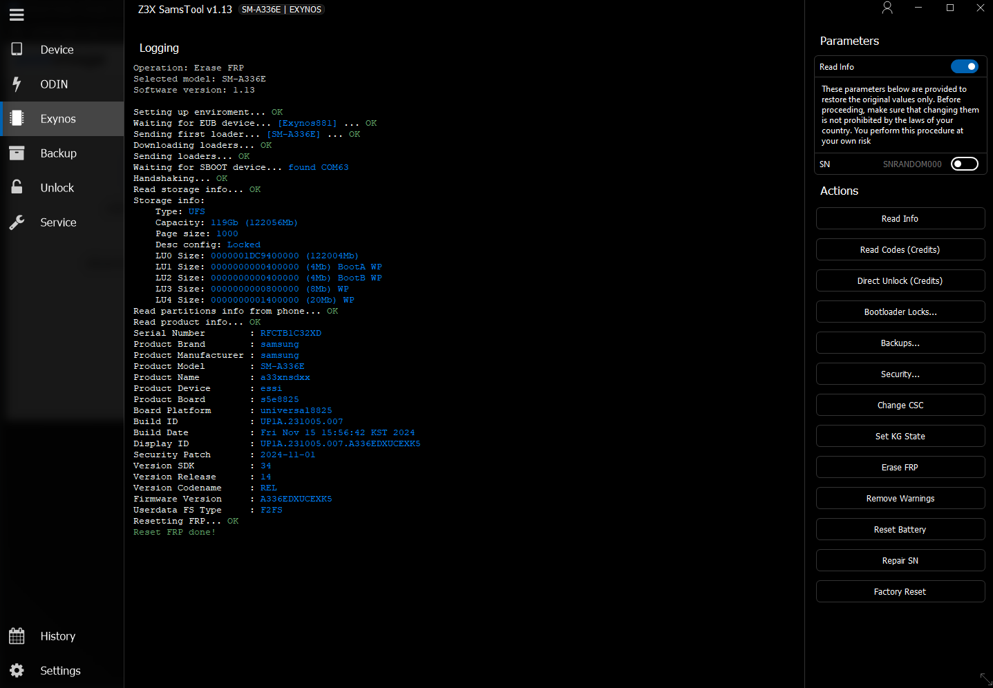The width and height of the screenshot is (993, 688).
Task: Click the Reset Battery button
Action: pos(900,529)
